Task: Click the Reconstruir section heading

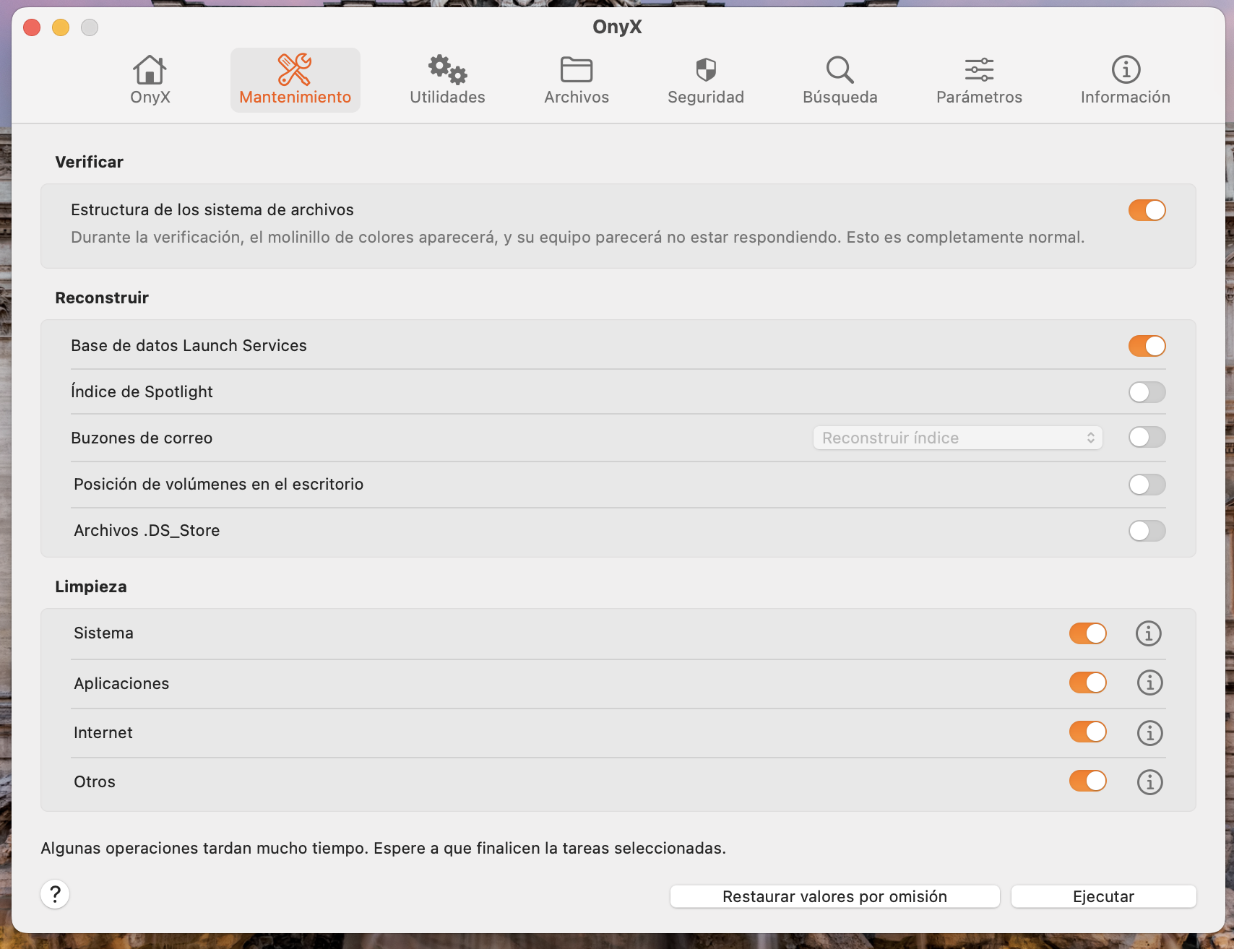Action: click(102, 298)
